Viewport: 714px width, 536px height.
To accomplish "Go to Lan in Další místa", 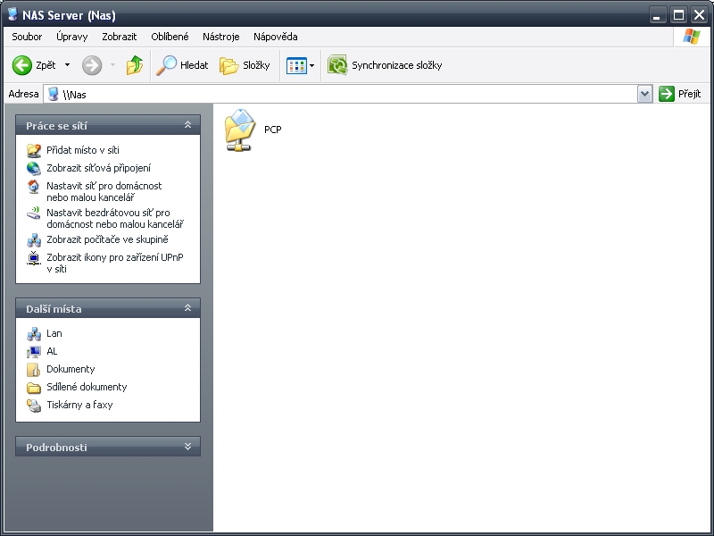I will tap(54, 333).
